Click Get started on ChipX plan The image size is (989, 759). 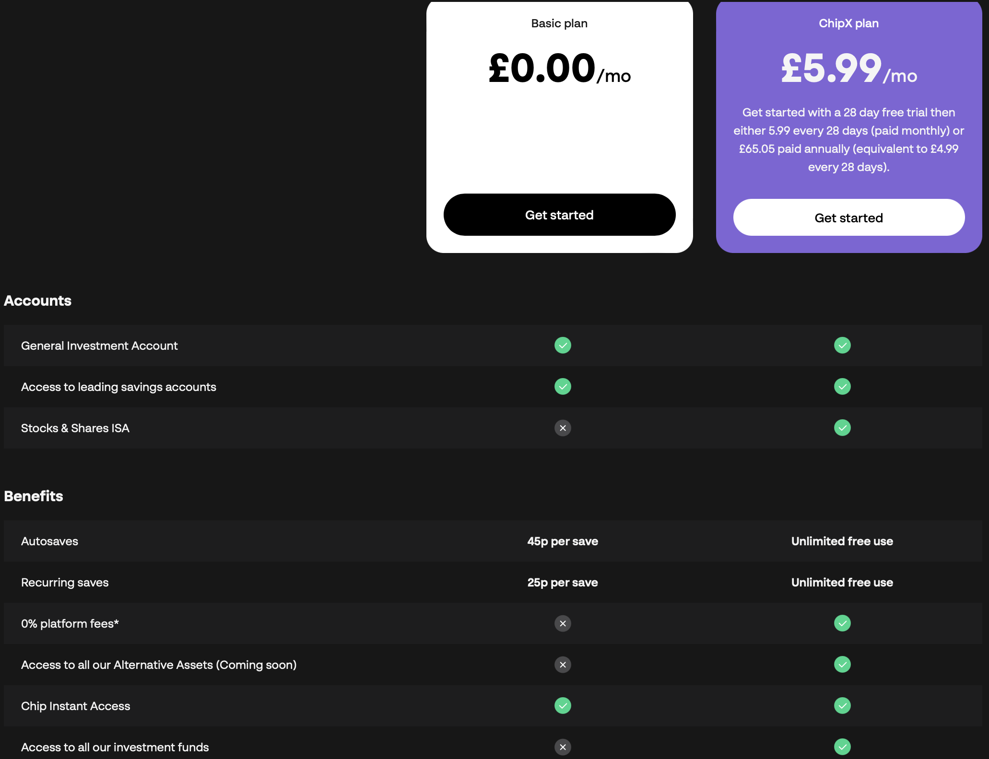(848, 218)
